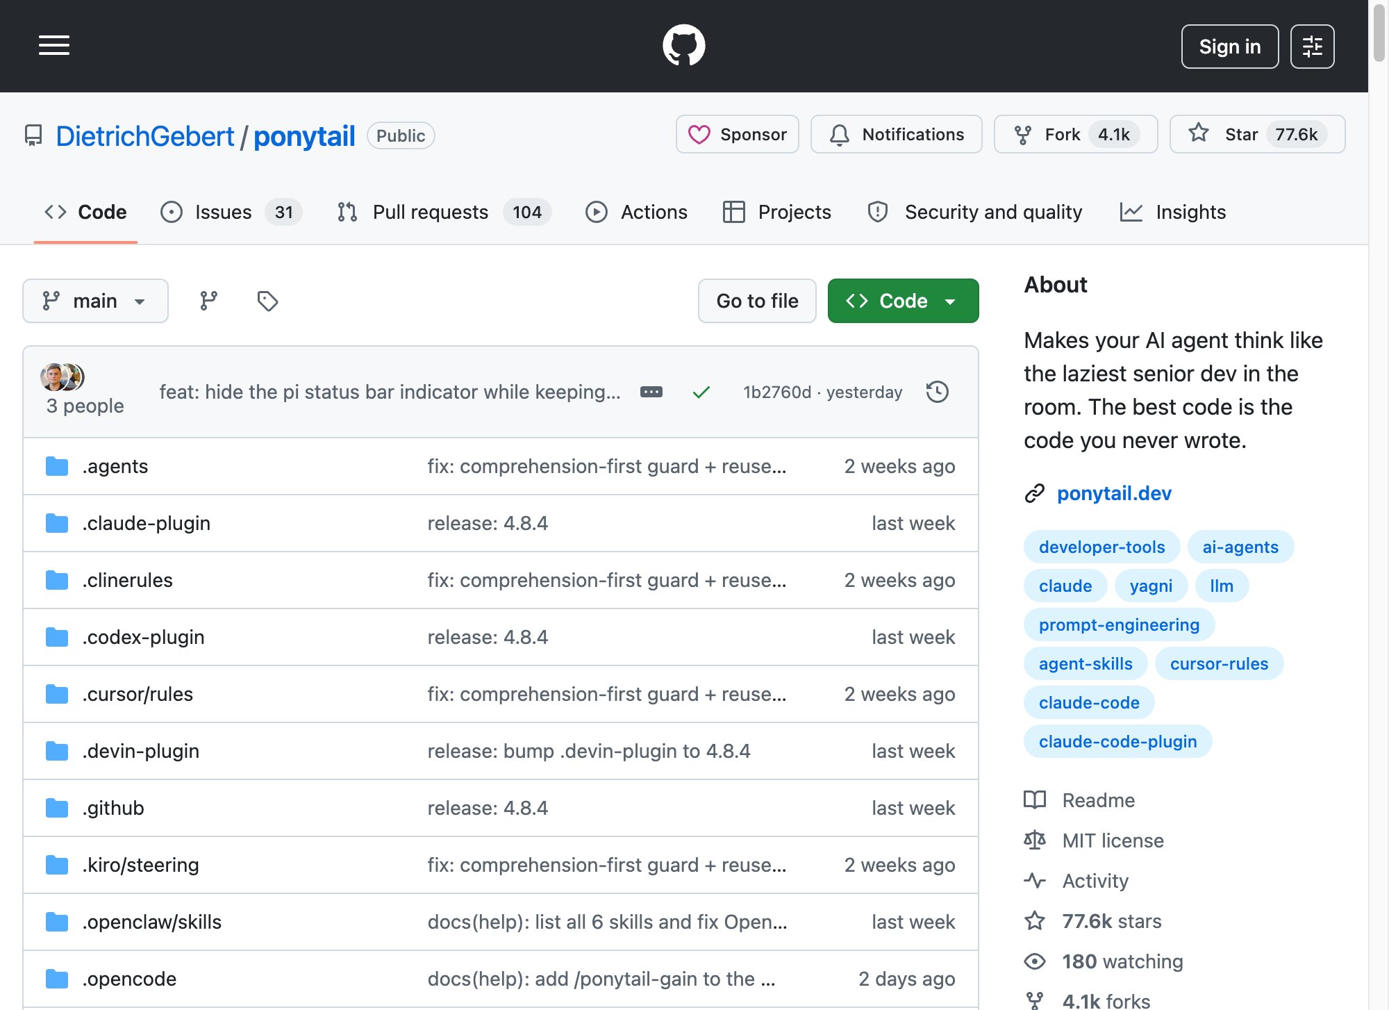Open the ponytail repository name link

(304, 136)
